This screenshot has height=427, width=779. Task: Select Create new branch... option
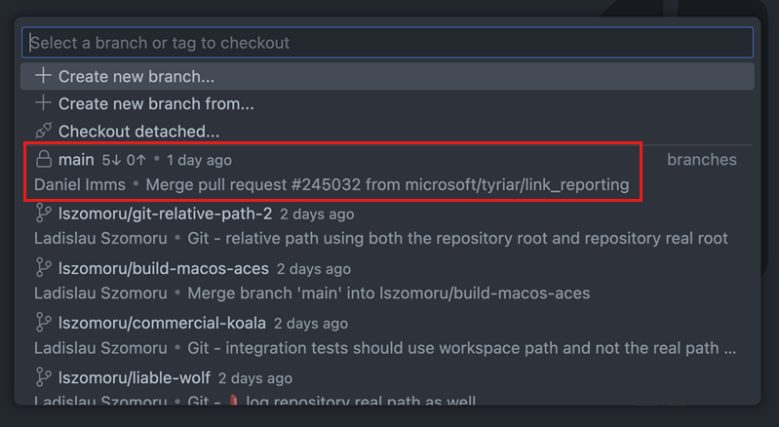coord(136,76)
